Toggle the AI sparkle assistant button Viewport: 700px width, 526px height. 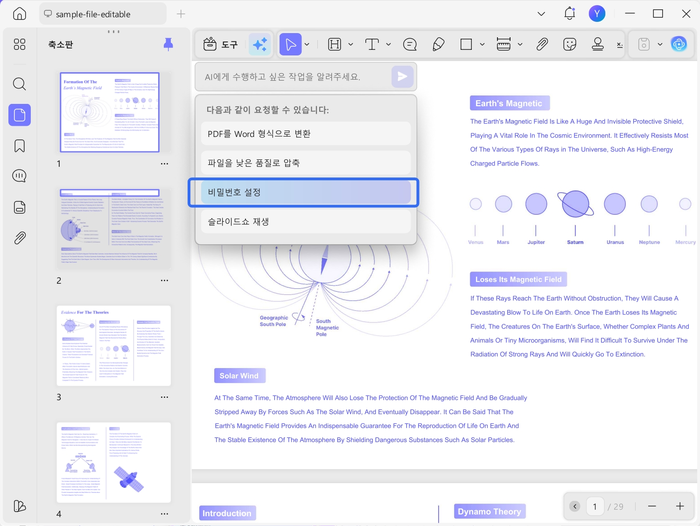coord(260,44)
